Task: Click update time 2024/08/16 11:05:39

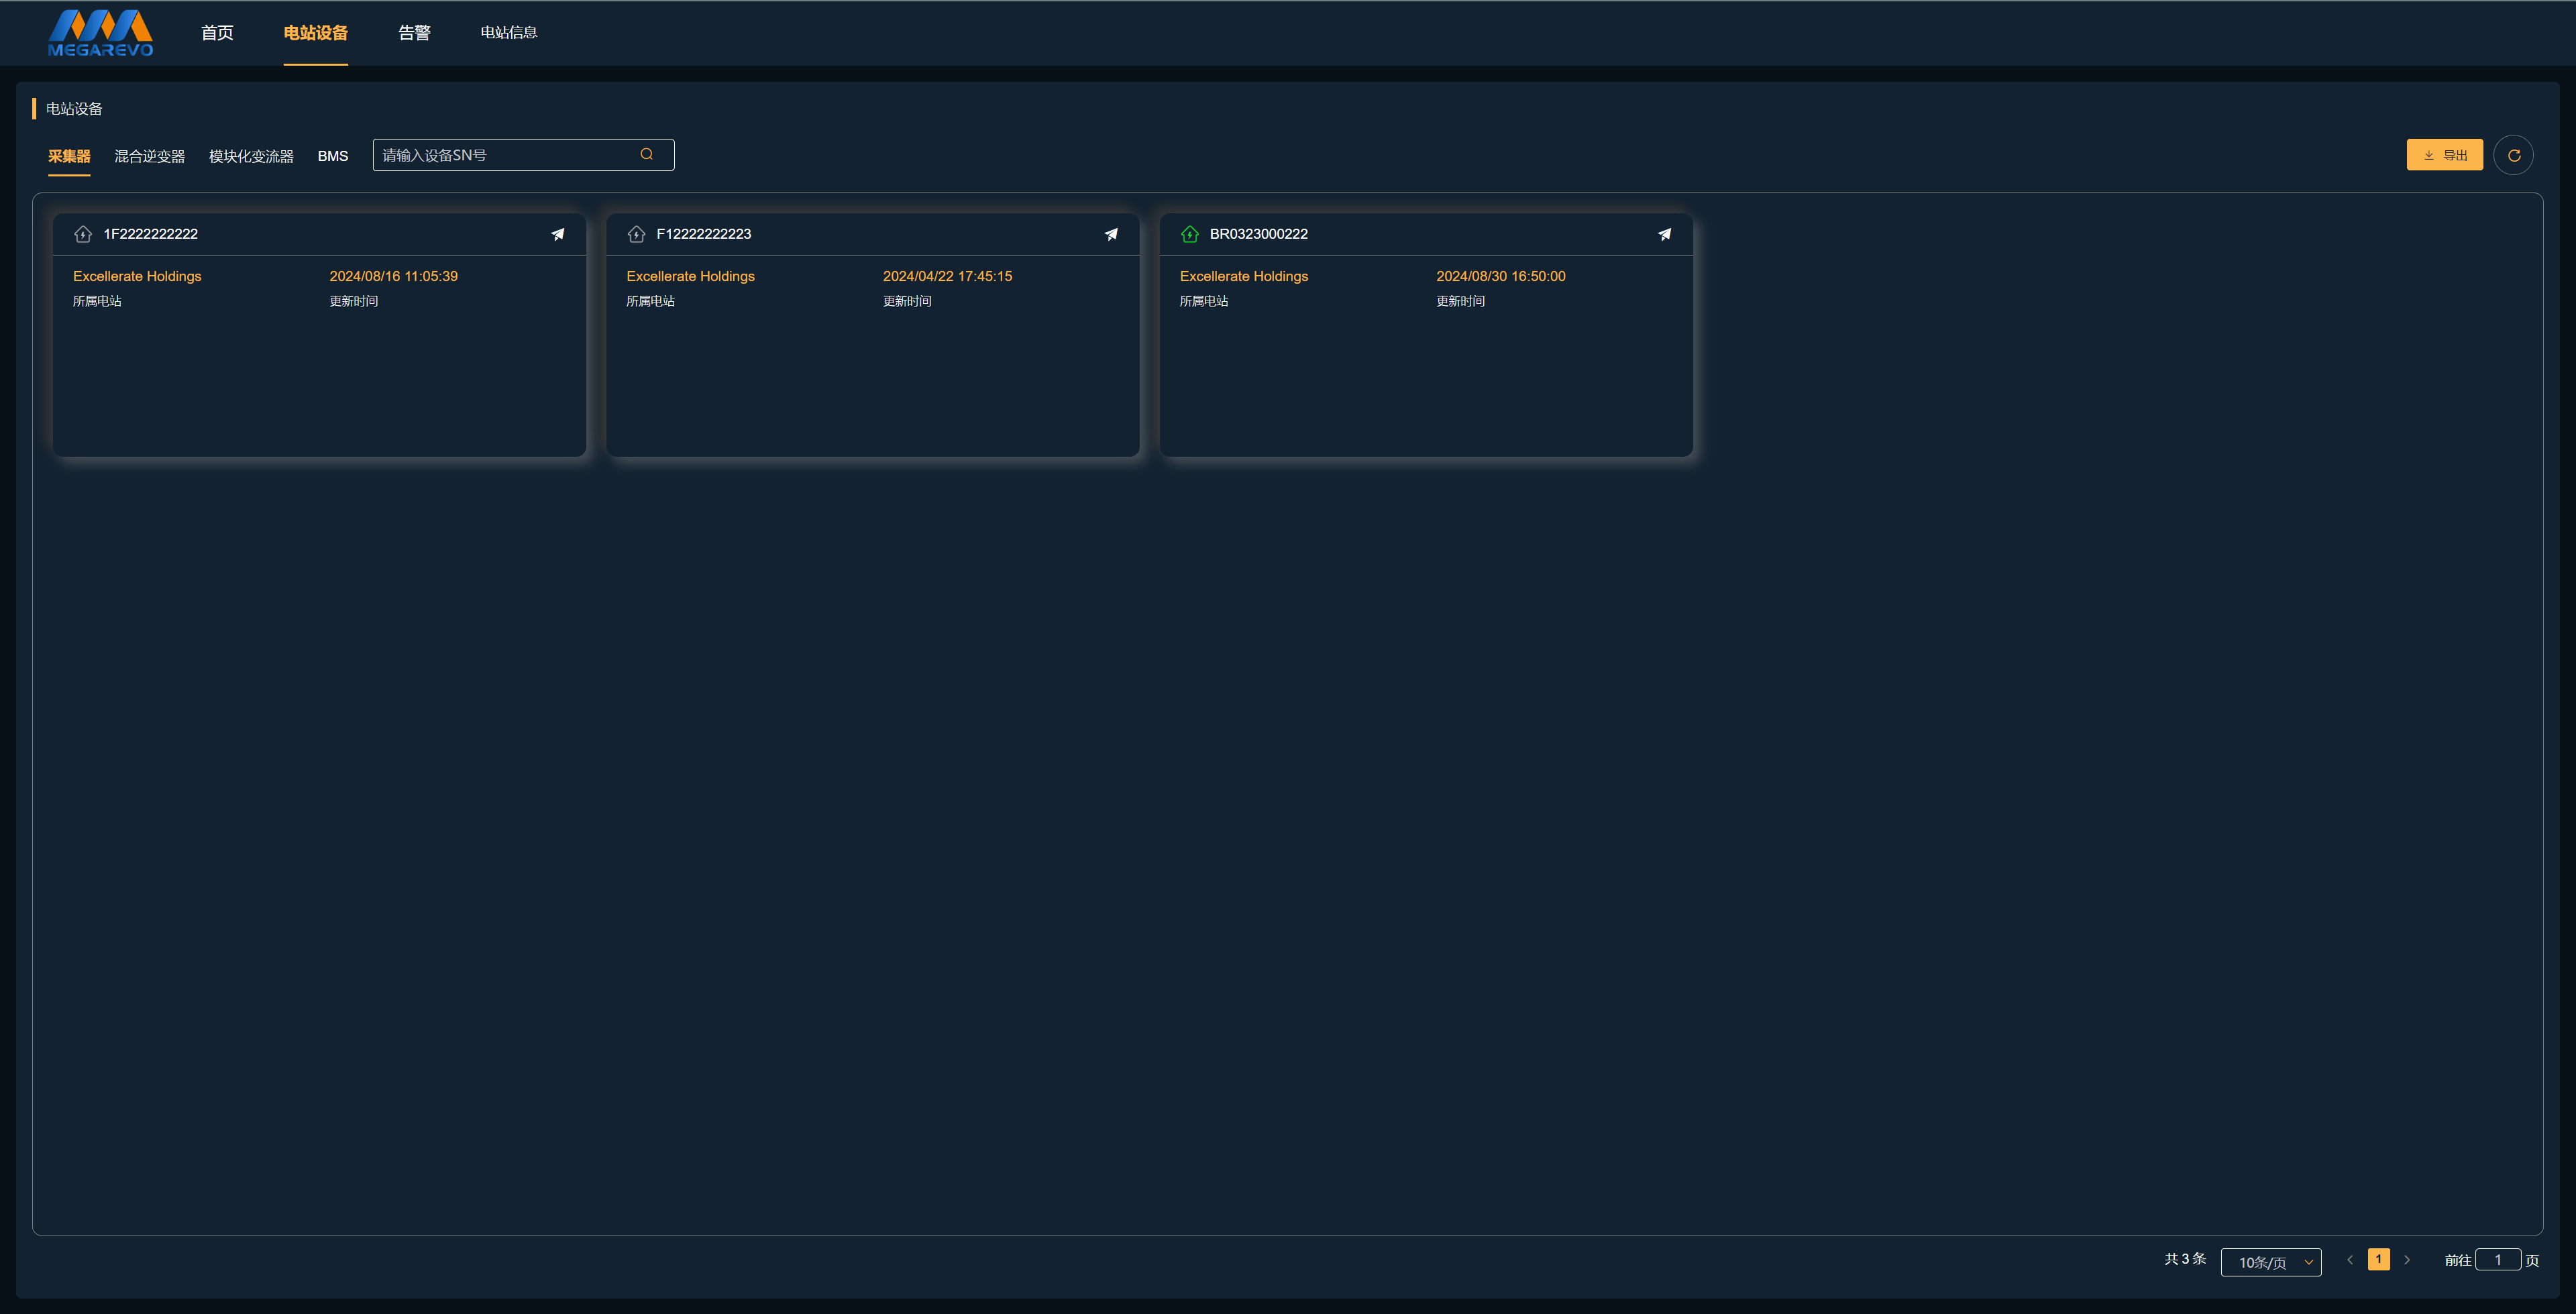Action: coord(394,276)
